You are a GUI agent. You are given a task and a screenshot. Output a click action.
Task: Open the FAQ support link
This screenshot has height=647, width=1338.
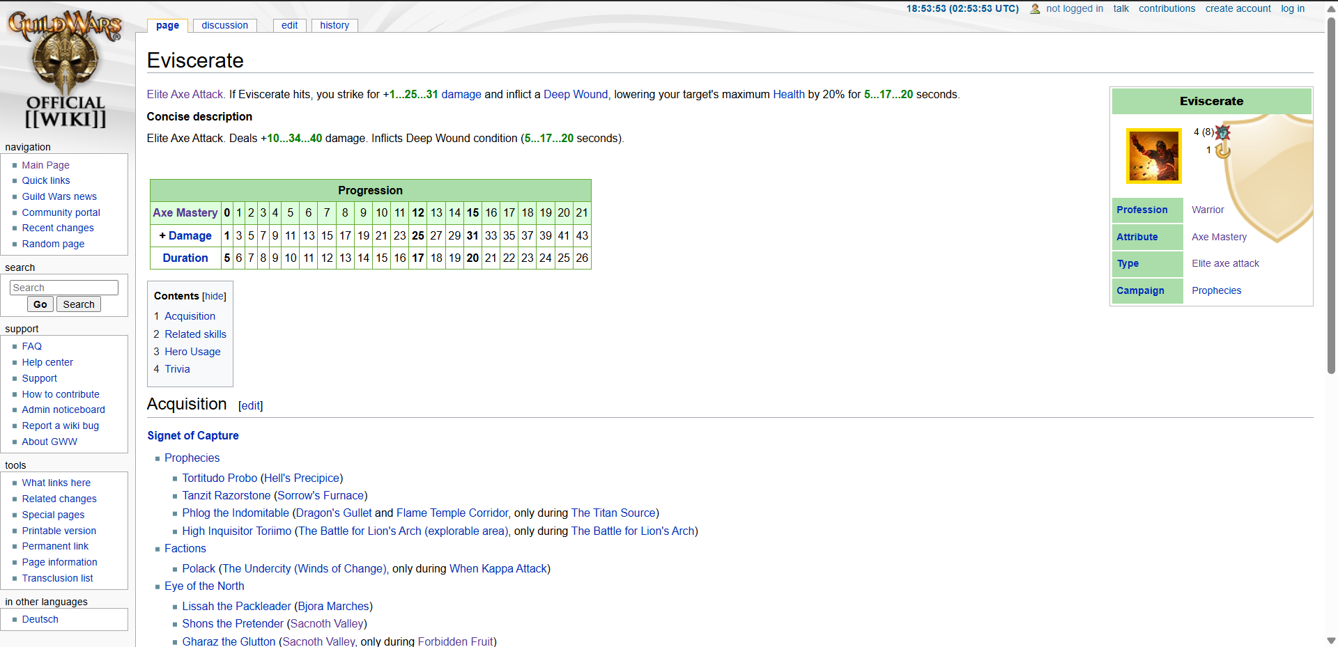31,346
